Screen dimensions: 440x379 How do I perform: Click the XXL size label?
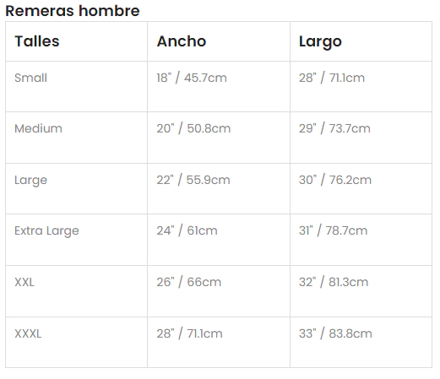pyautogui.click(x=24, y=282)
